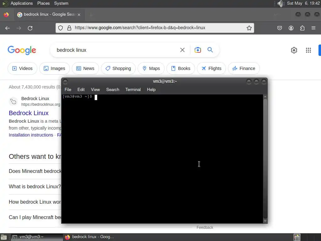Open Firefox hamburger menu
The width and height of the screenshot is (321, 241).
313,28
